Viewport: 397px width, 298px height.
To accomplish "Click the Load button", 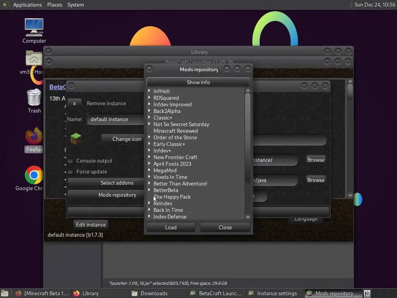I will (x=171, y=227).
